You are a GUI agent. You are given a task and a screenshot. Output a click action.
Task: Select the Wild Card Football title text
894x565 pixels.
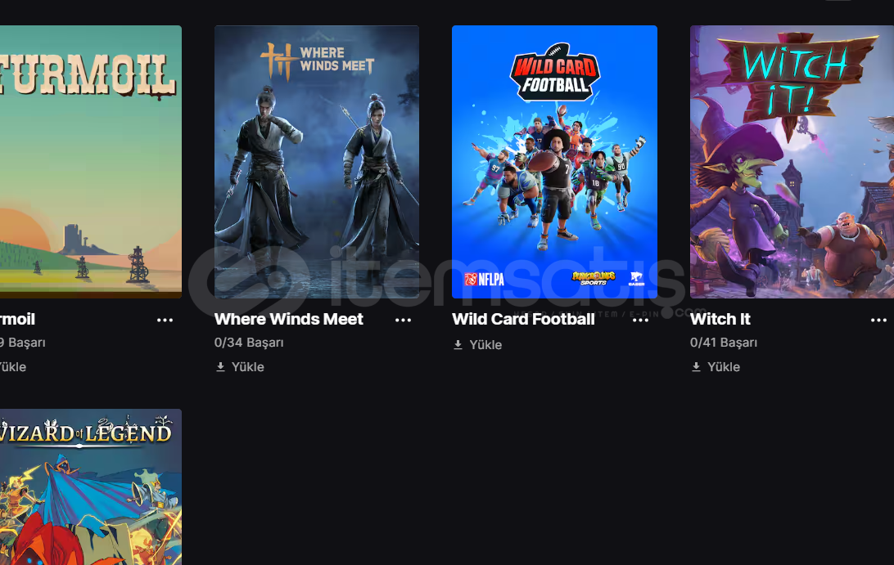tap(523, 319)
